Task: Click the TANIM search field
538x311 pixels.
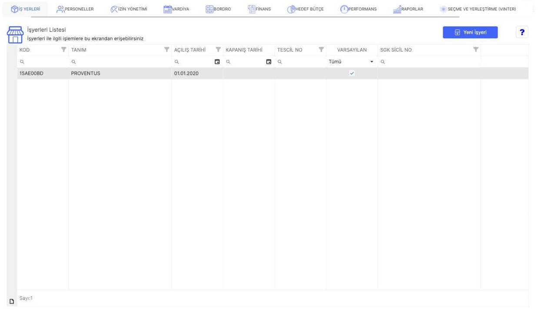Action: 120,62
